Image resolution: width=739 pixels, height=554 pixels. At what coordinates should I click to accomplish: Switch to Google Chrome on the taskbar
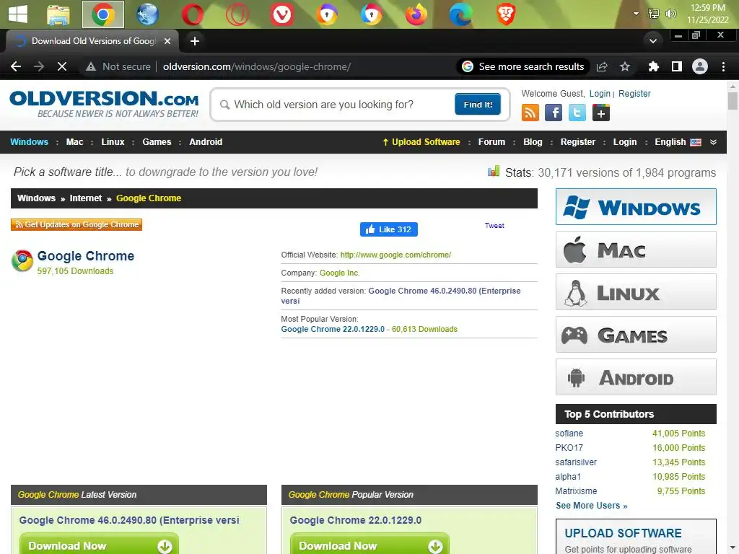(103, 14)
